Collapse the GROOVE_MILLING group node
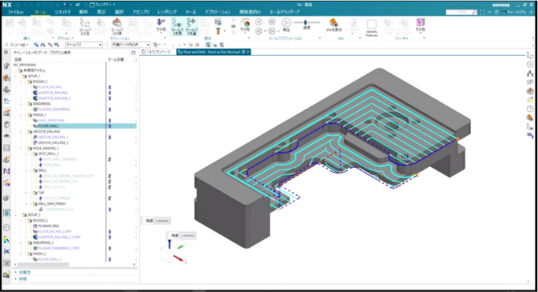The height and width of the screenshot is (292, 538). tap(21, 132)
